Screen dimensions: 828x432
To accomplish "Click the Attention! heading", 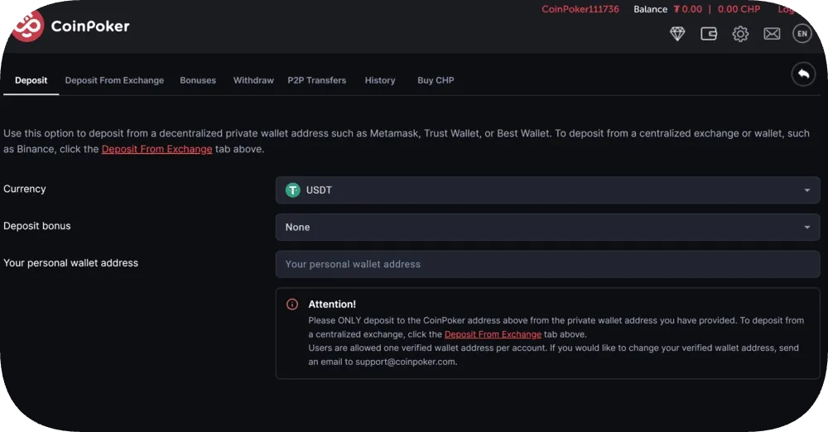I will (332, 305).
